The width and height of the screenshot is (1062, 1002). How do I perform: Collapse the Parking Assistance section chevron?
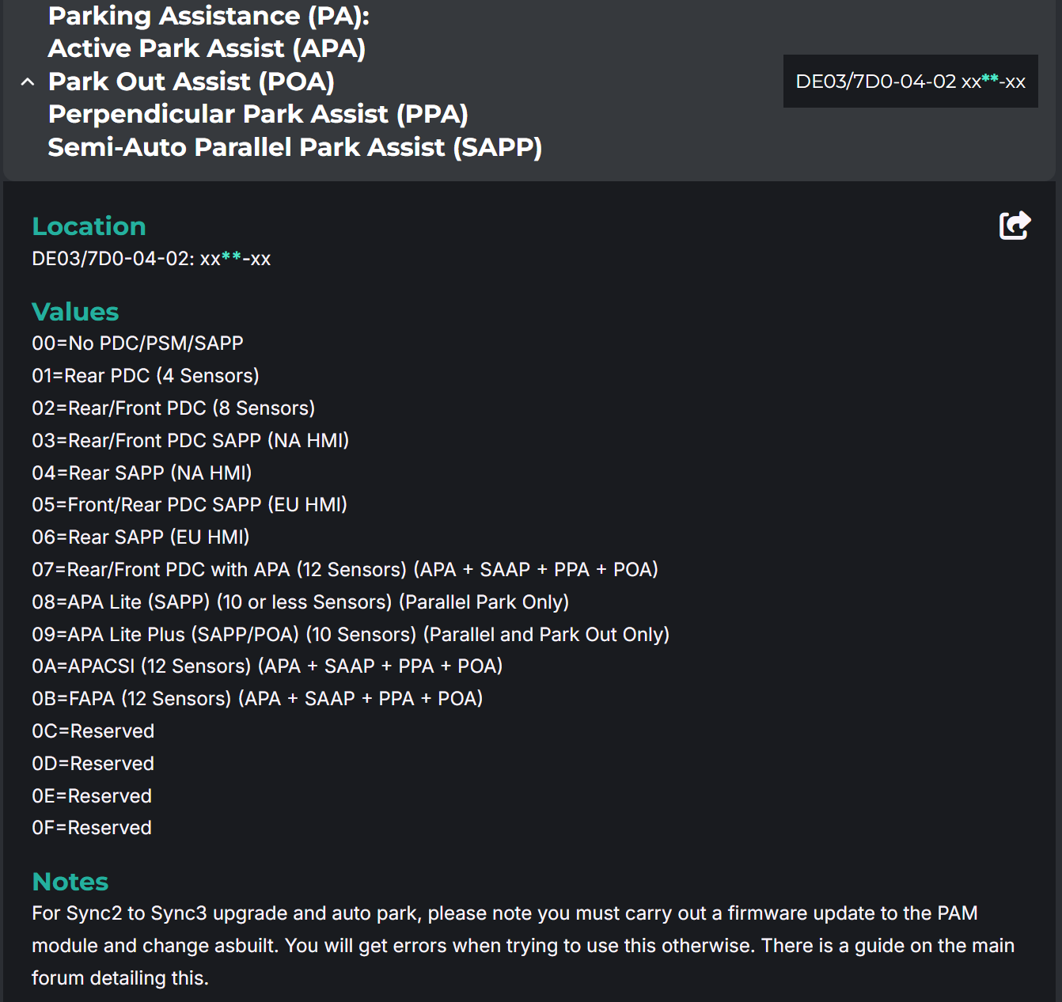28,82
